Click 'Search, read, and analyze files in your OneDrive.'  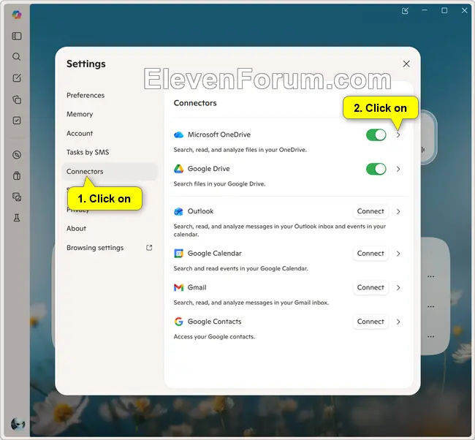tap(240, 150)
